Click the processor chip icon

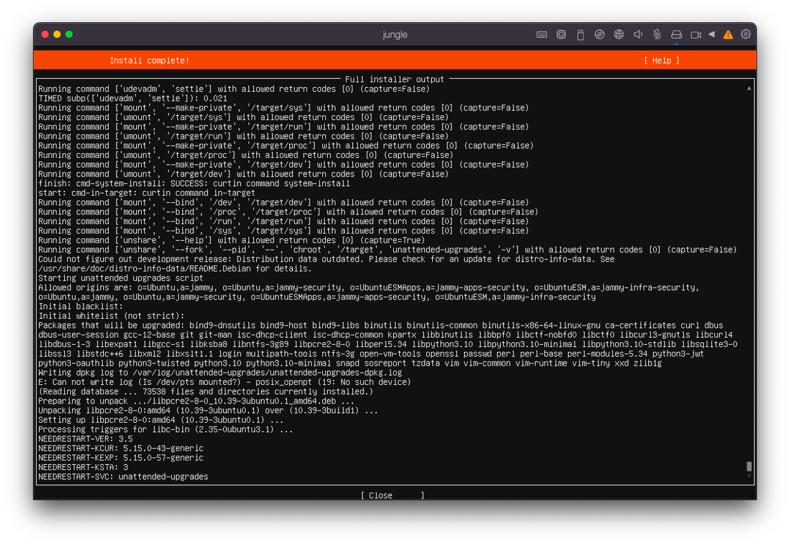[561, 35]
